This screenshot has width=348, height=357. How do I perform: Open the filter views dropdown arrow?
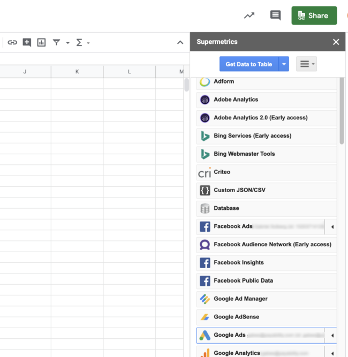(67, 43)
